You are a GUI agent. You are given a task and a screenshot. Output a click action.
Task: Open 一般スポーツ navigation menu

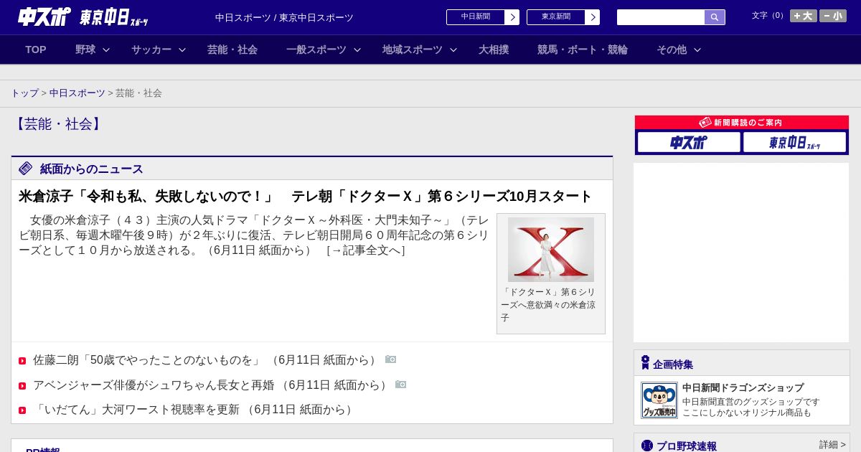[x=316, y=50]
